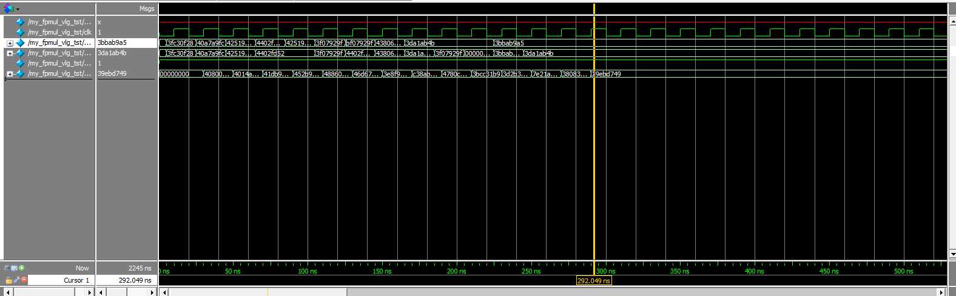Click right scroll arrow of the names pane
Image resolution: width=956 pixels, height=296 pixels.
pos(90,292)
